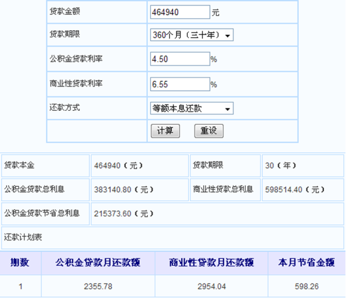
Task: Click the 期数 column header
Action: [20, 263]
